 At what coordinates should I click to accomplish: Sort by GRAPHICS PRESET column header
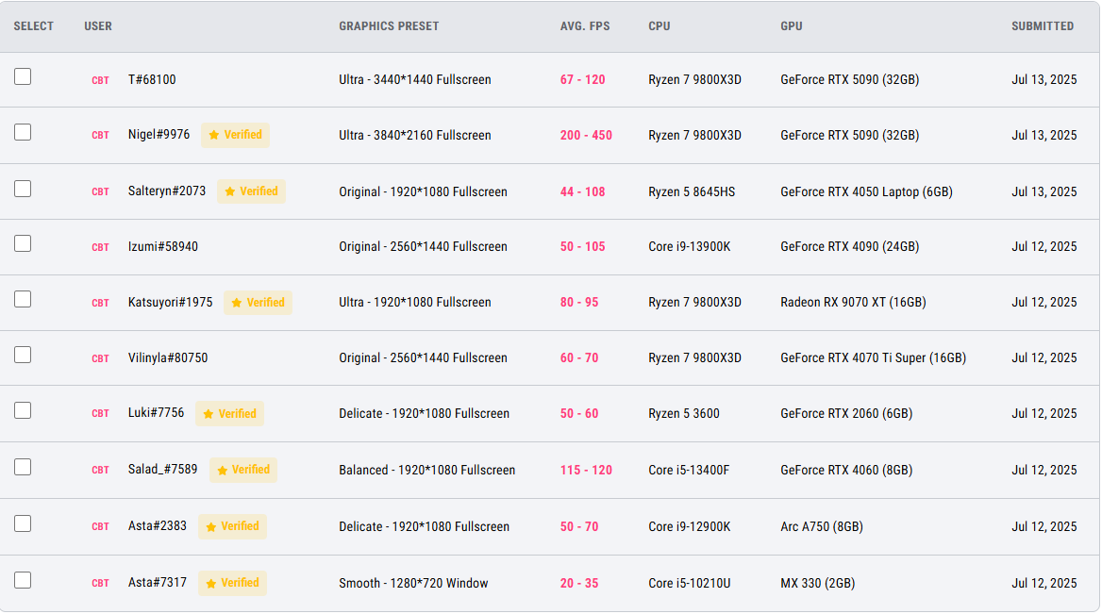point(389,26)
